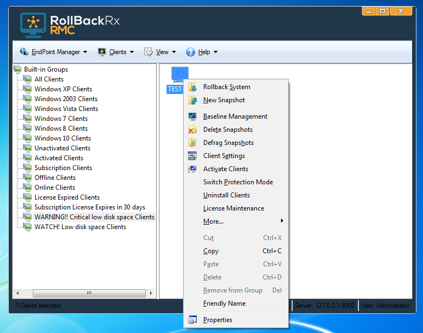Viewport: 423px width, 333px height.
Task: Choose Activate Clients menu entry
Action: pyautogui.click(x=236, y=169)
